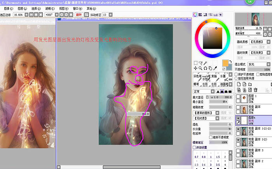
Task: Toggle 剪贴图层 clipping group checkbox
Action: (x=258, y=74)
